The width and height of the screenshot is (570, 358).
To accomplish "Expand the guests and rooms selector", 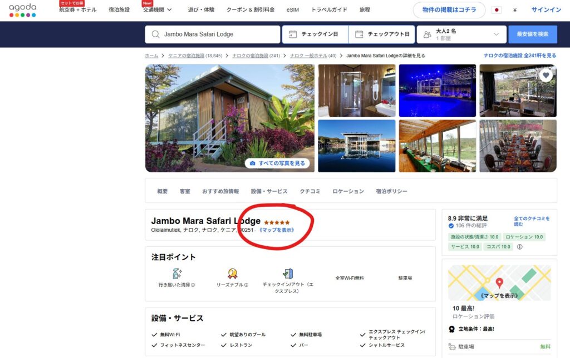I will pos(461,34).
